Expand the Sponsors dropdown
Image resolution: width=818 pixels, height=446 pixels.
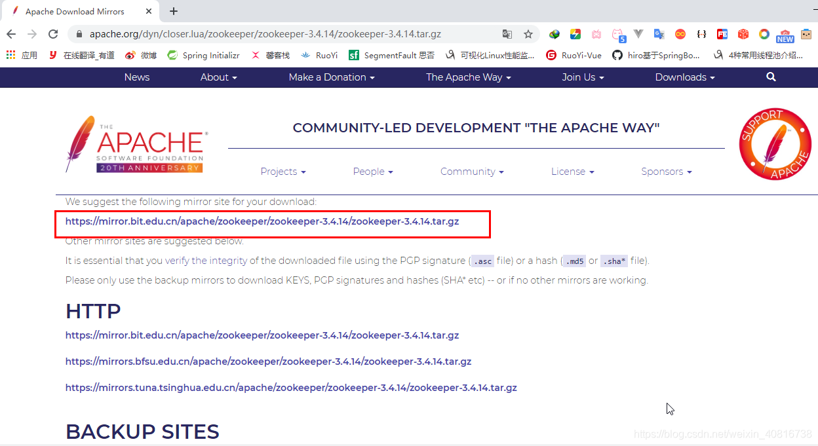(x=667, y=172)
